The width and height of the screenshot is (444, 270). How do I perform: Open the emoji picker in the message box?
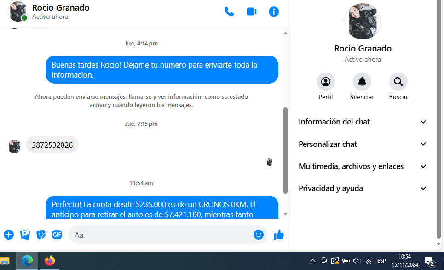(x=258, y=235)
